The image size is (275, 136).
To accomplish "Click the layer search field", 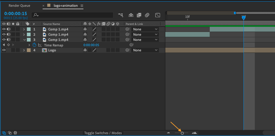I will click(x=74, y=15).
